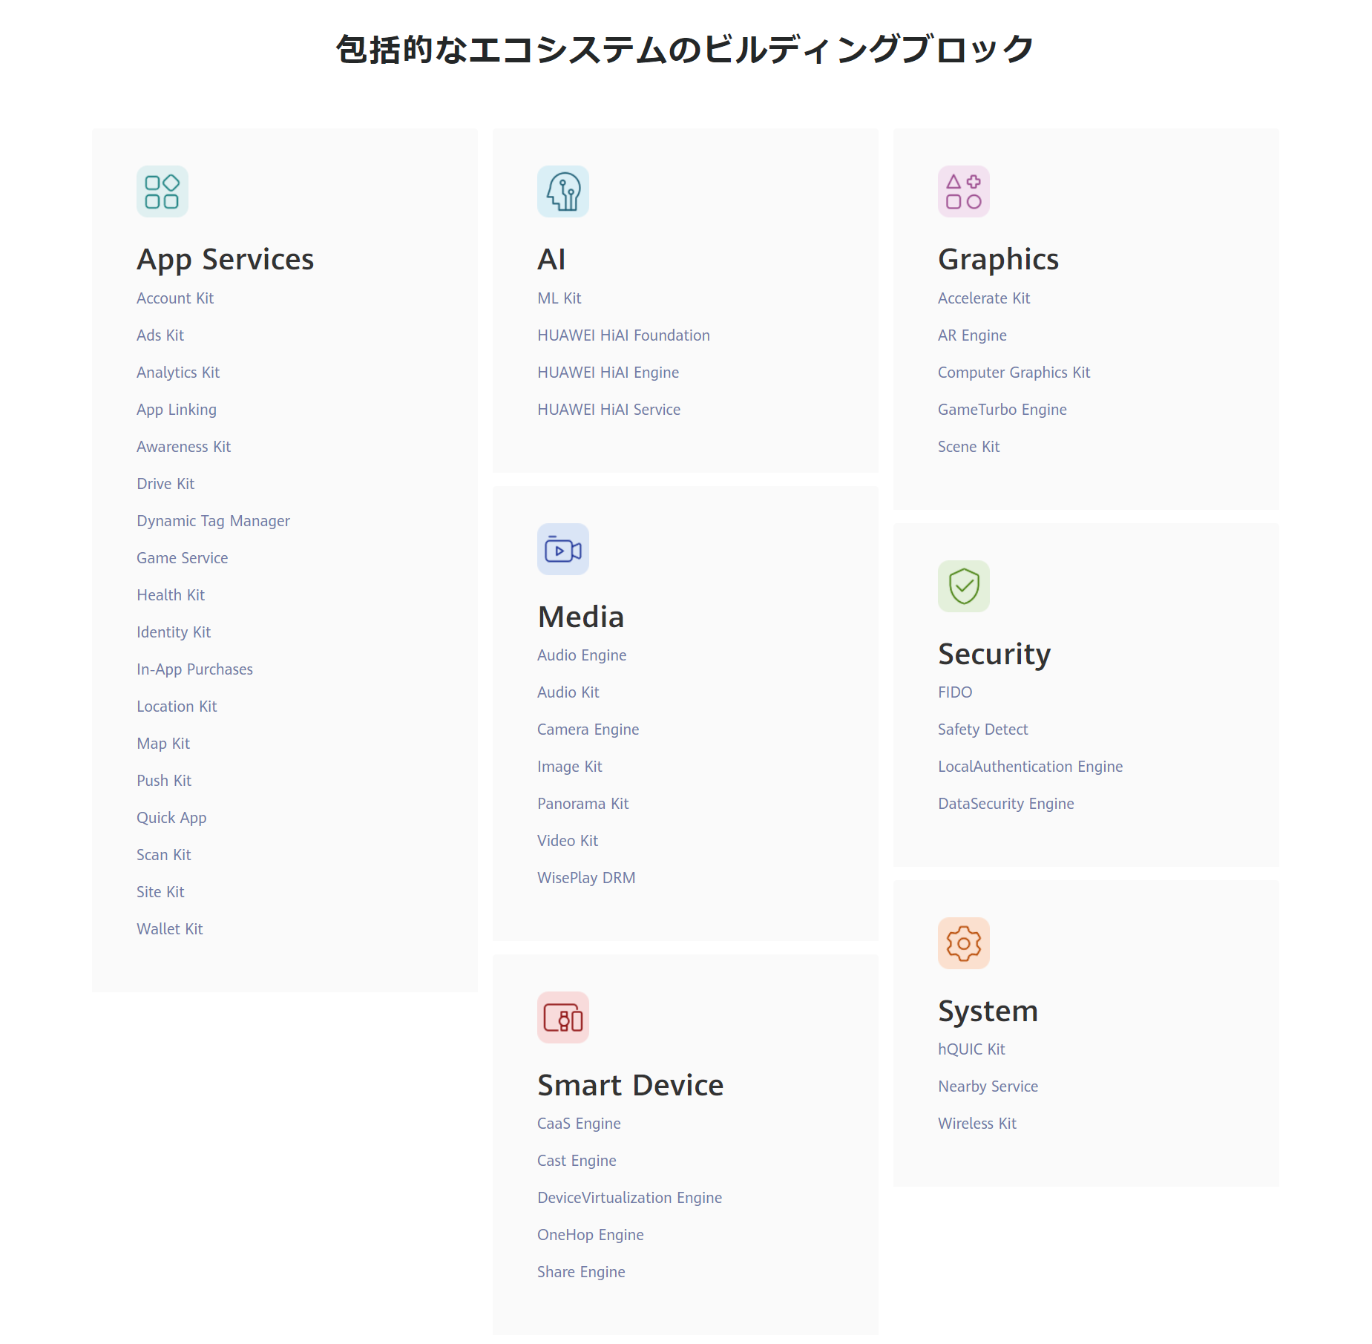The image size is (1372, 1344).
Task: Open DeviceVirtualization Engine
Action: (x=630, y=1198)
